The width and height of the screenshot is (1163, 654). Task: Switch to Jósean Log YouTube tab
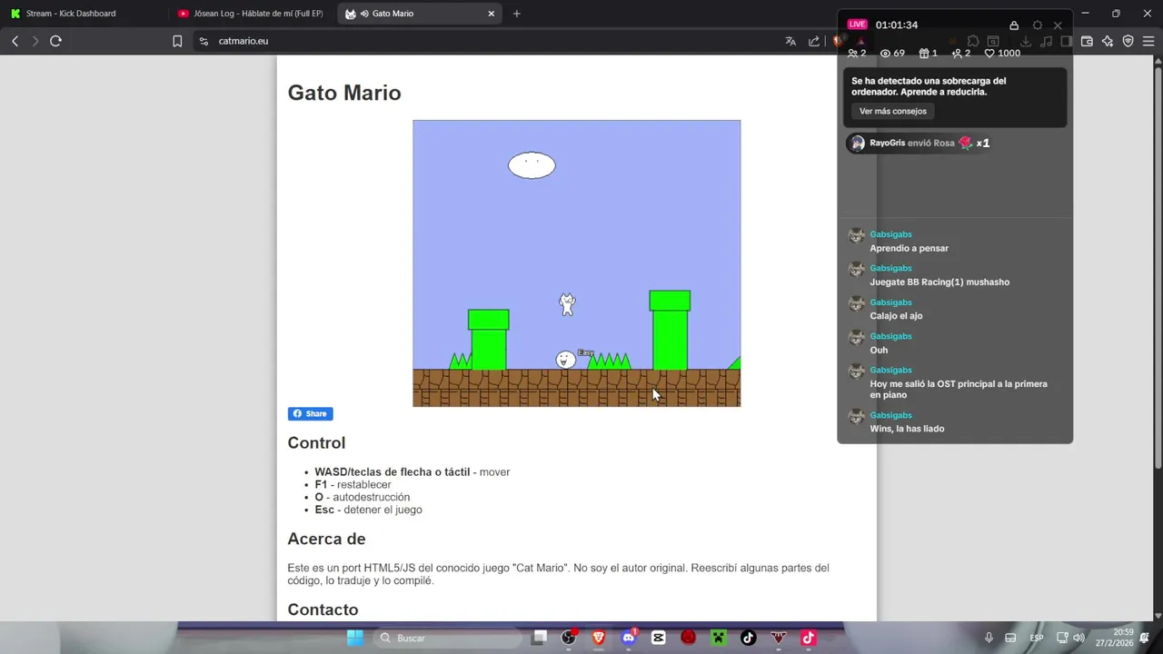pyautogui.click(x=251, y=14)
